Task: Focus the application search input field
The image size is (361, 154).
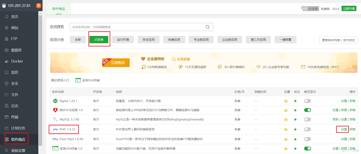Action: (137, 27)
